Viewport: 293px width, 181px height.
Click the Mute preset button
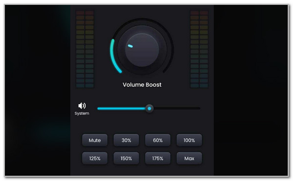click(x=95, y=140)
